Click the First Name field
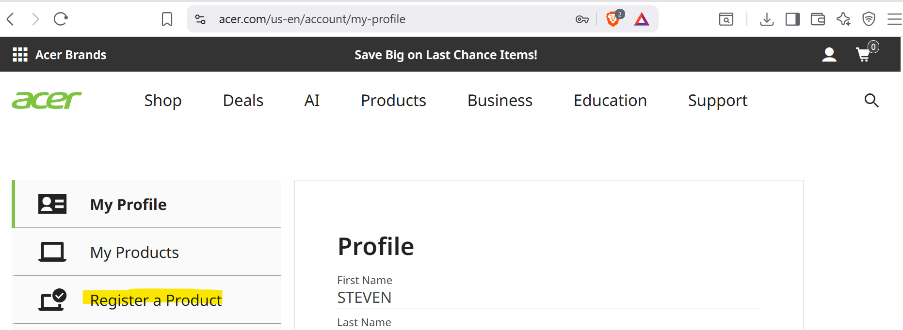The width and height of the screenshot is (903, 330). point(548,298)
